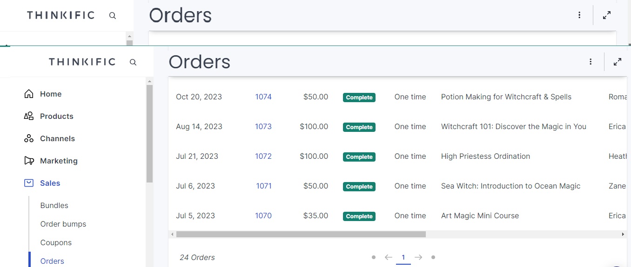Image resolution: width=631 pixels, height=267 pixels.
Task: Open Order bumps in Sales submenu
Action: click(63, 224)
